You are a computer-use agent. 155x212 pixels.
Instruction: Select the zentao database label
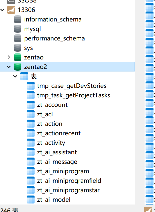tap(34, 57)
